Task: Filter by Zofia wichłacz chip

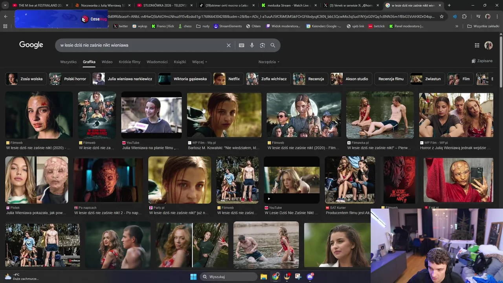Action: pos(268,79)
